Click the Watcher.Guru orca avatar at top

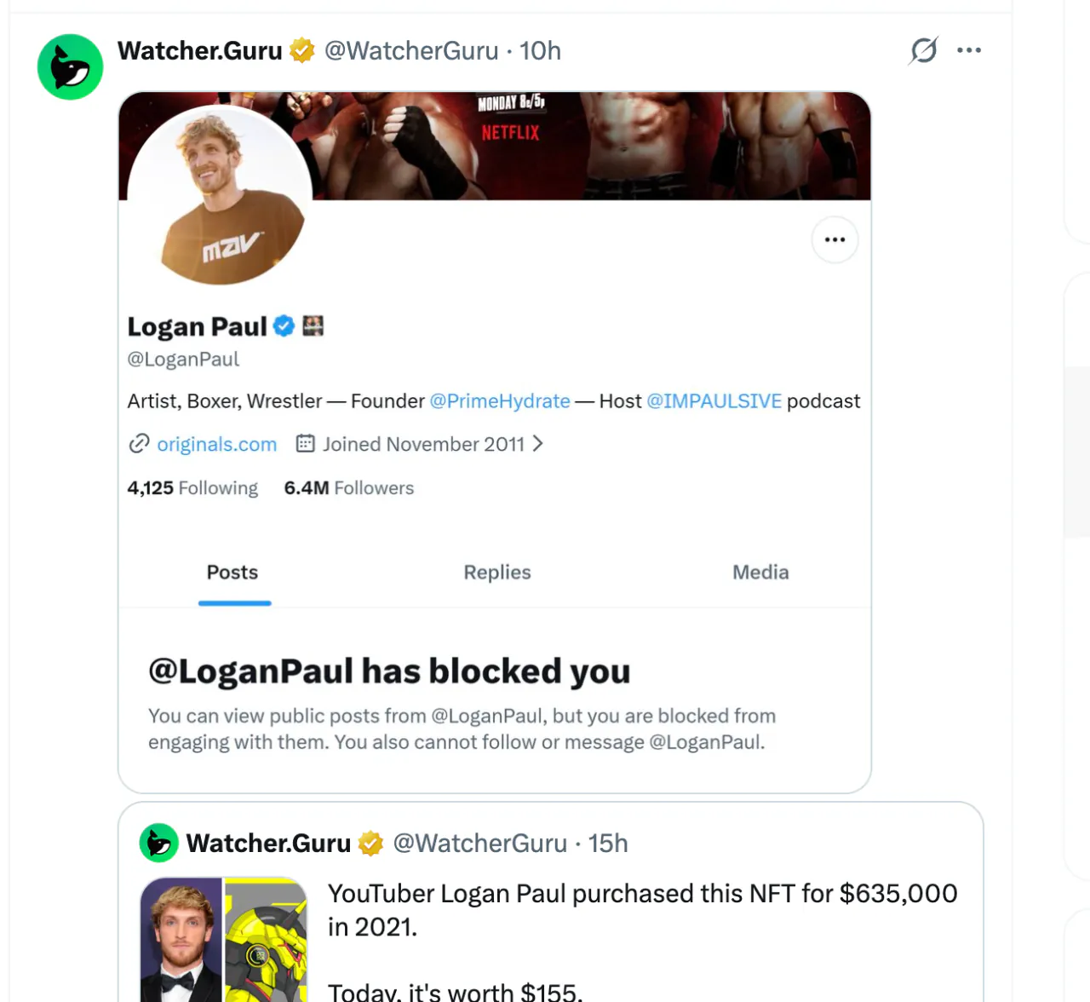(x=70, y=67)
